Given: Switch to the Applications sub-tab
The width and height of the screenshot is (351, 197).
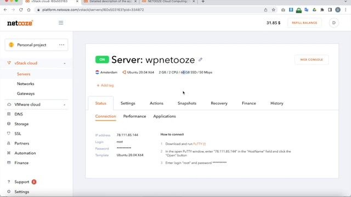Looking at the screenshot, I should 165,116.
